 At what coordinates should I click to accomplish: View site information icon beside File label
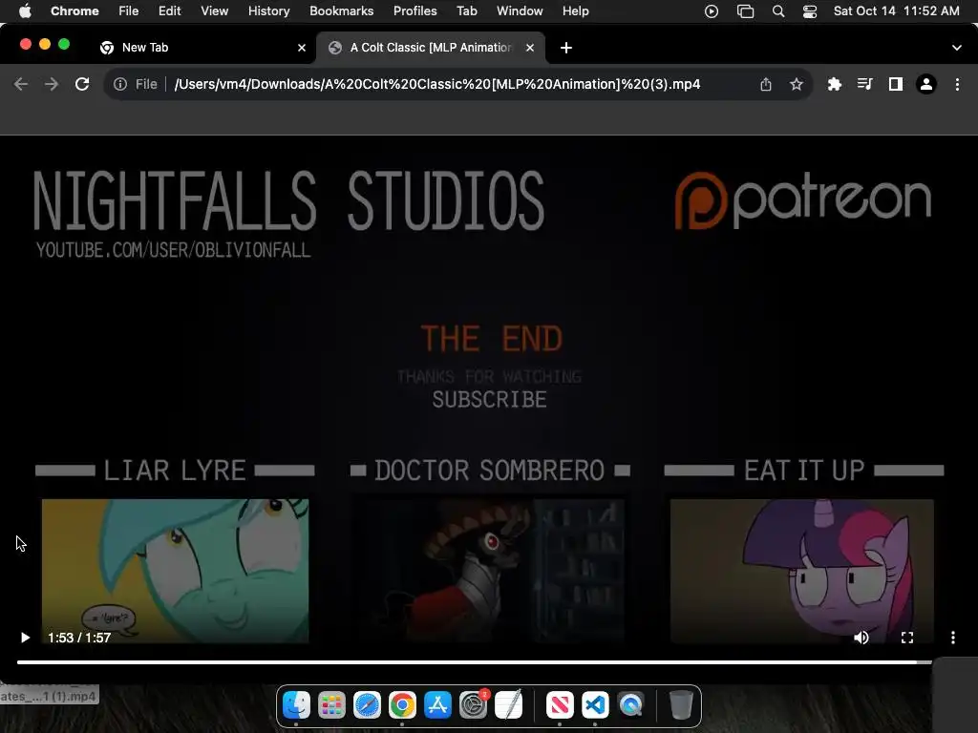[x=119, y=84]
